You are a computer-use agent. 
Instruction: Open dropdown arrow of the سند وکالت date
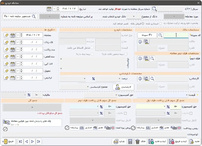pos(18,49)
